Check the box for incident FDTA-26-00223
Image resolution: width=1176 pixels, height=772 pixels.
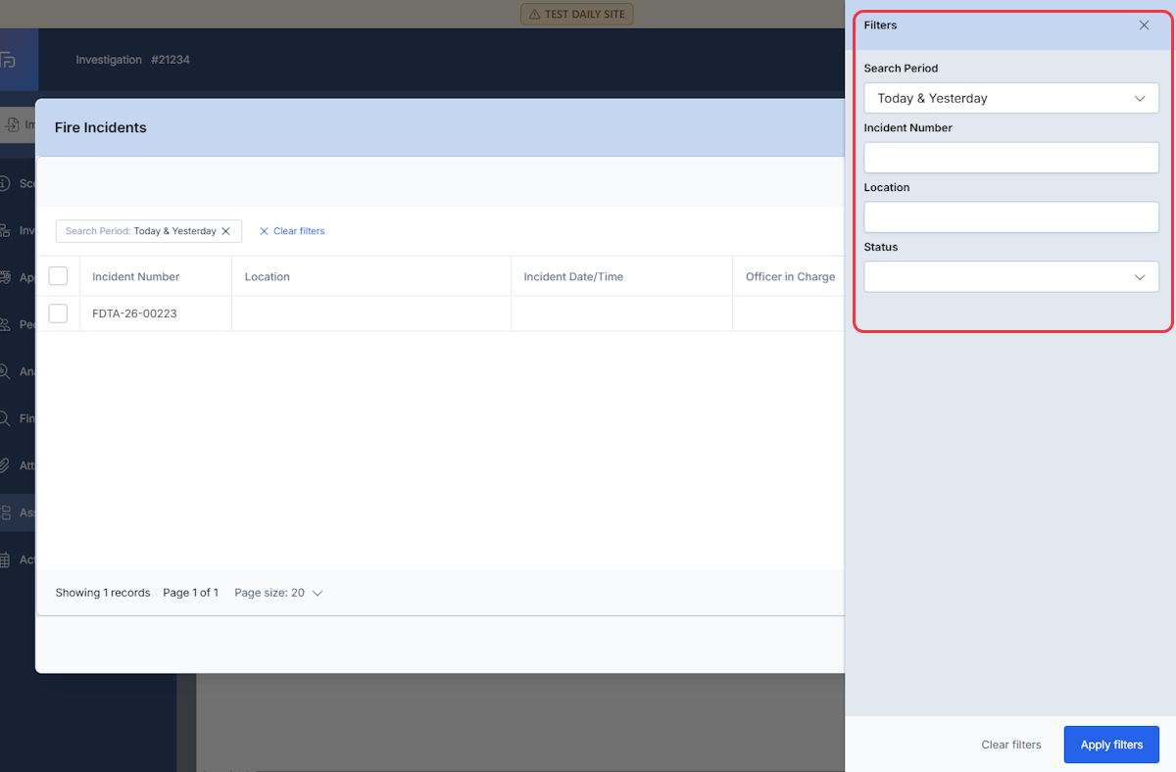pyautogui.click(x=58, y=314)
